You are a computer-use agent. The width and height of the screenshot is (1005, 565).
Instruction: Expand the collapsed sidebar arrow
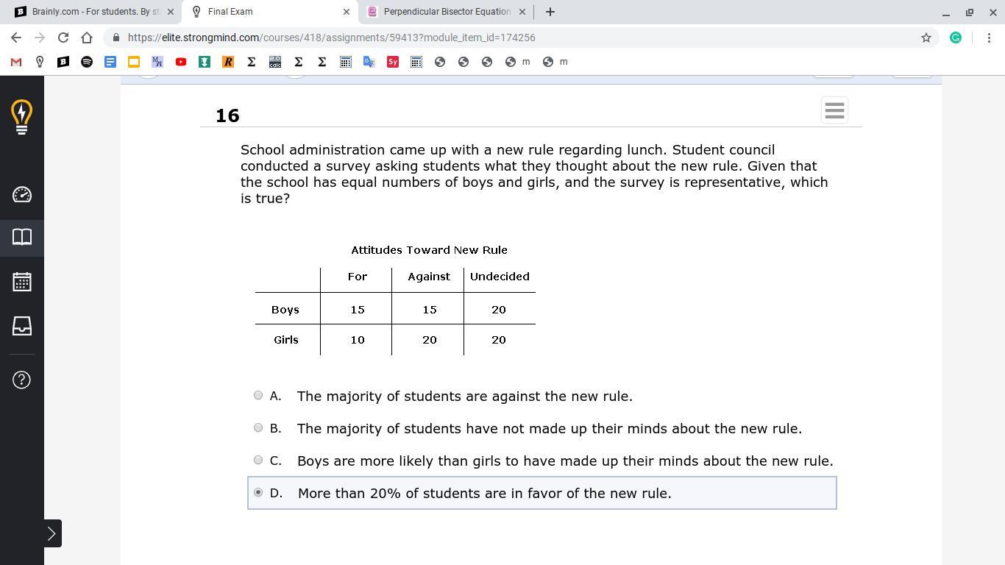(x=52, y=533)
